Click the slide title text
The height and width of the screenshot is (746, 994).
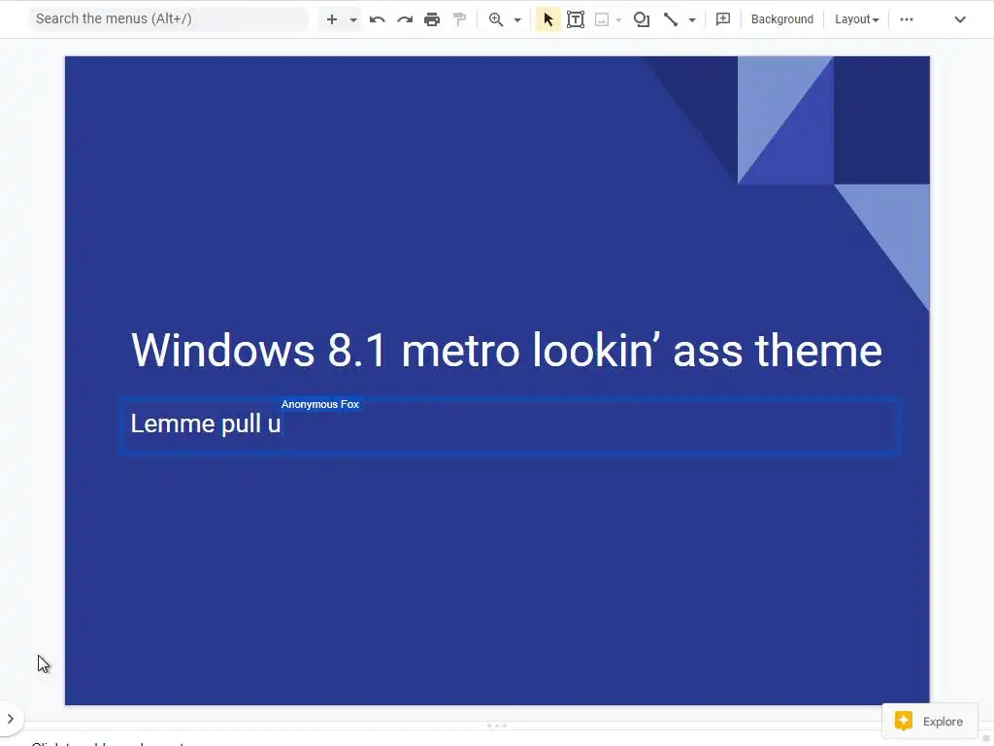507,350
